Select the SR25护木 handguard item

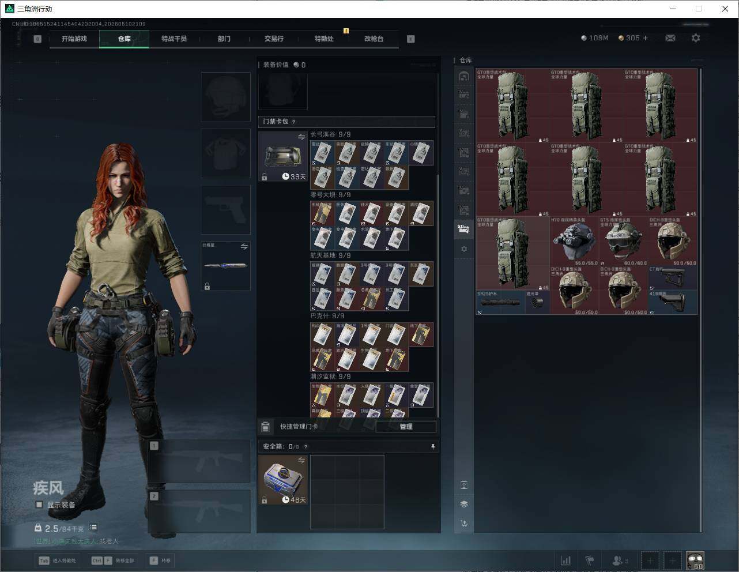tap(500, 302)
